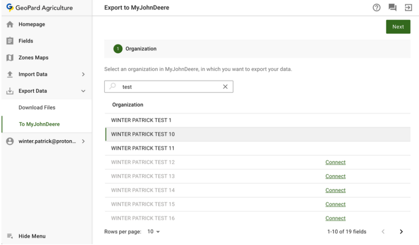
Task: Select the WINTER PATRICK TEST 11 row
Action: (x=143, y=148)
